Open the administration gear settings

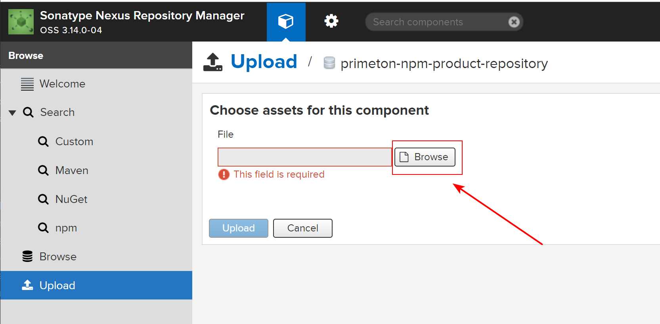click(331, 21)
